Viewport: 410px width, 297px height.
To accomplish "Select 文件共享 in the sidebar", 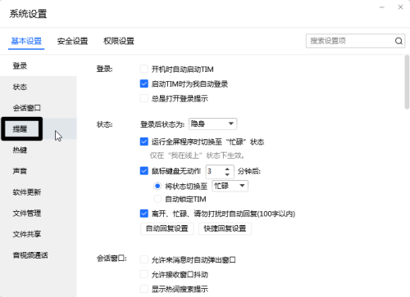I will coord(39,234).
